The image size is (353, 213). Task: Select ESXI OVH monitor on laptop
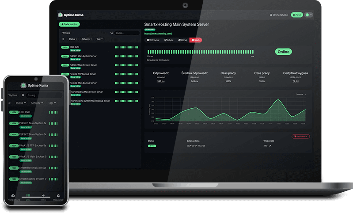point(99,49)
